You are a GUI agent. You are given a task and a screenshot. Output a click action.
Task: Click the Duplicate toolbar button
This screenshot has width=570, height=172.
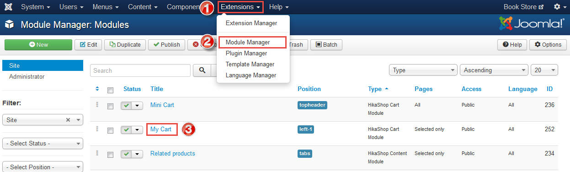coord(125,44)
